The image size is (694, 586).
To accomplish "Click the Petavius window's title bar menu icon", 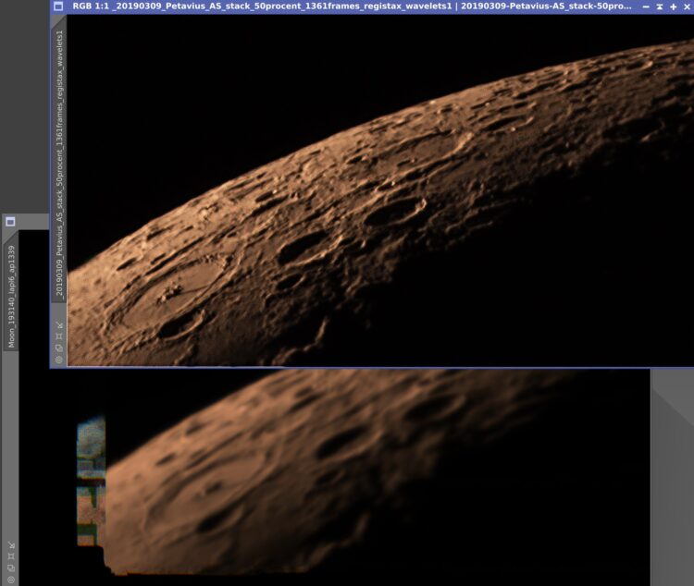I will (x=58, y=6).
